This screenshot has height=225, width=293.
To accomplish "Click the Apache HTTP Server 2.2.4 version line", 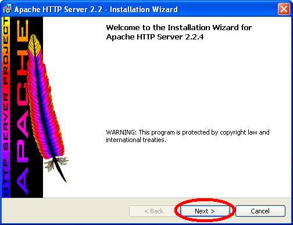I will click(x=155, y=37).
